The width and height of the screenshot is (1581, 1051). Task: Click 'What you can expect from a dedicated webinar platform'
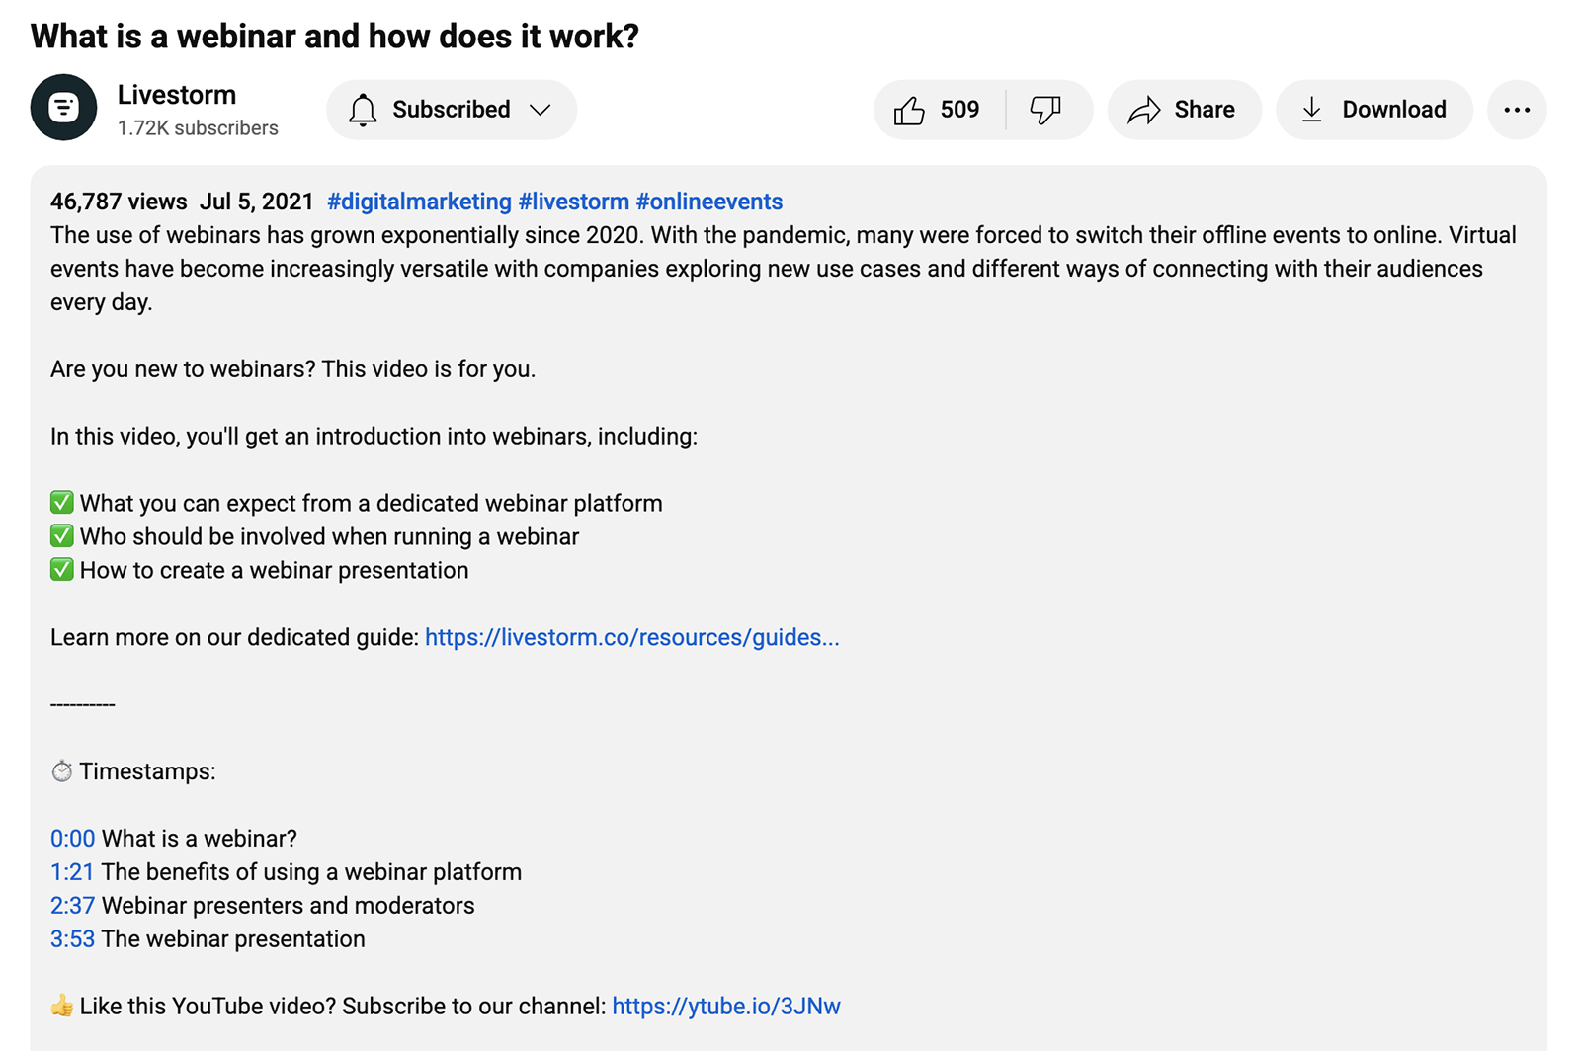click(x=372, y=503)
